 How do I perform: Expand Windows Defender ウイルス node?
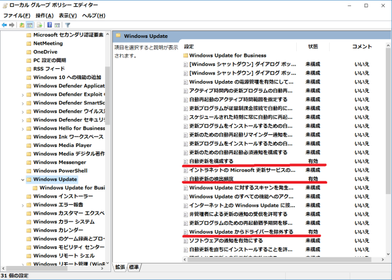[23, 112]
